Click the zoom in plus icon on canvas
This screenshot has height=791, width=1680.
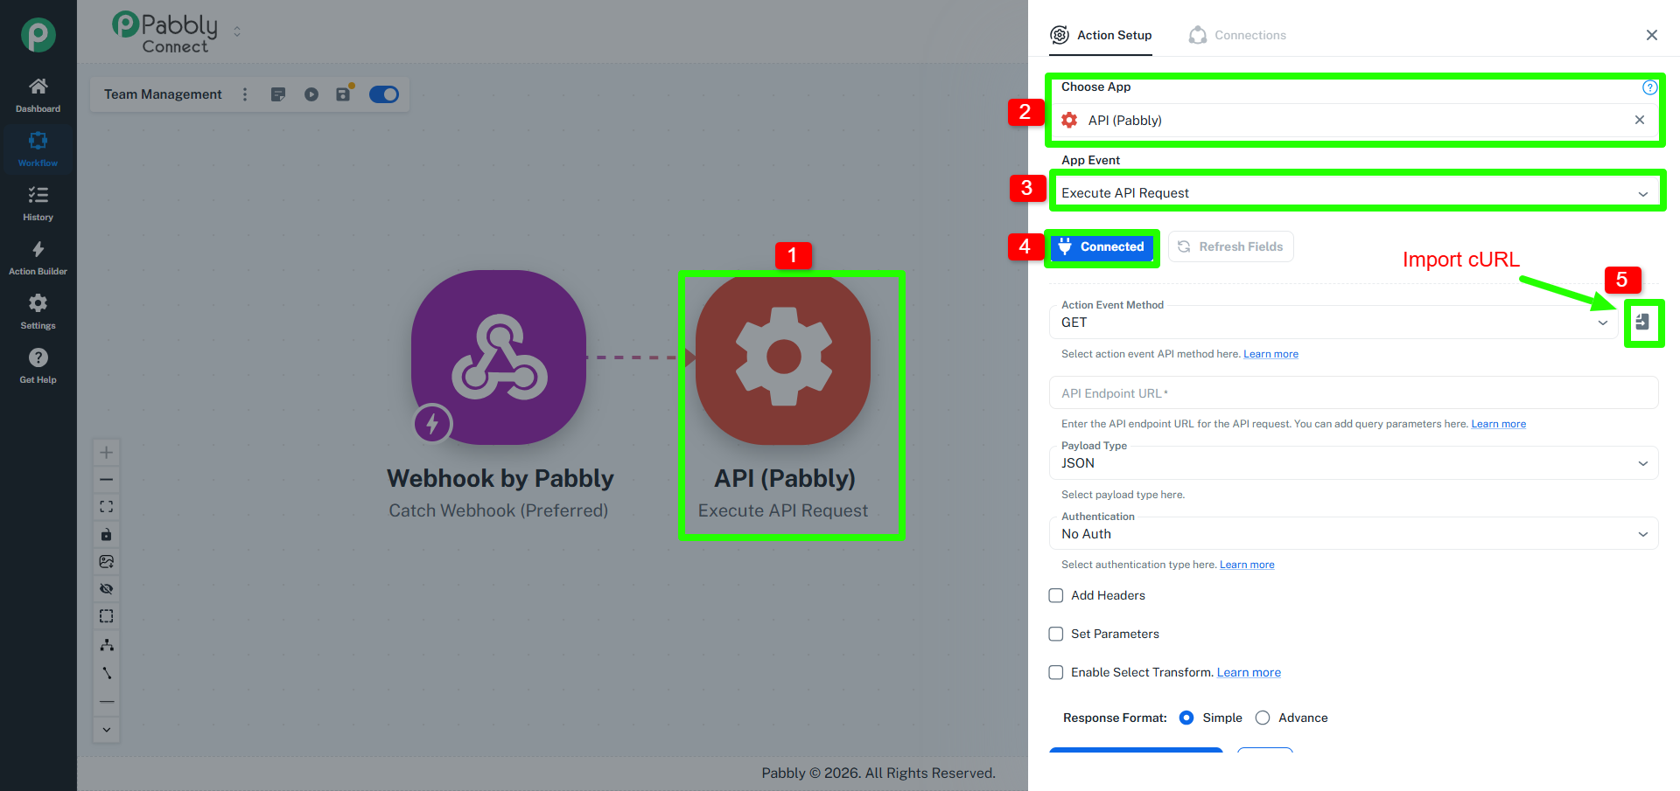tap(106, 453)
